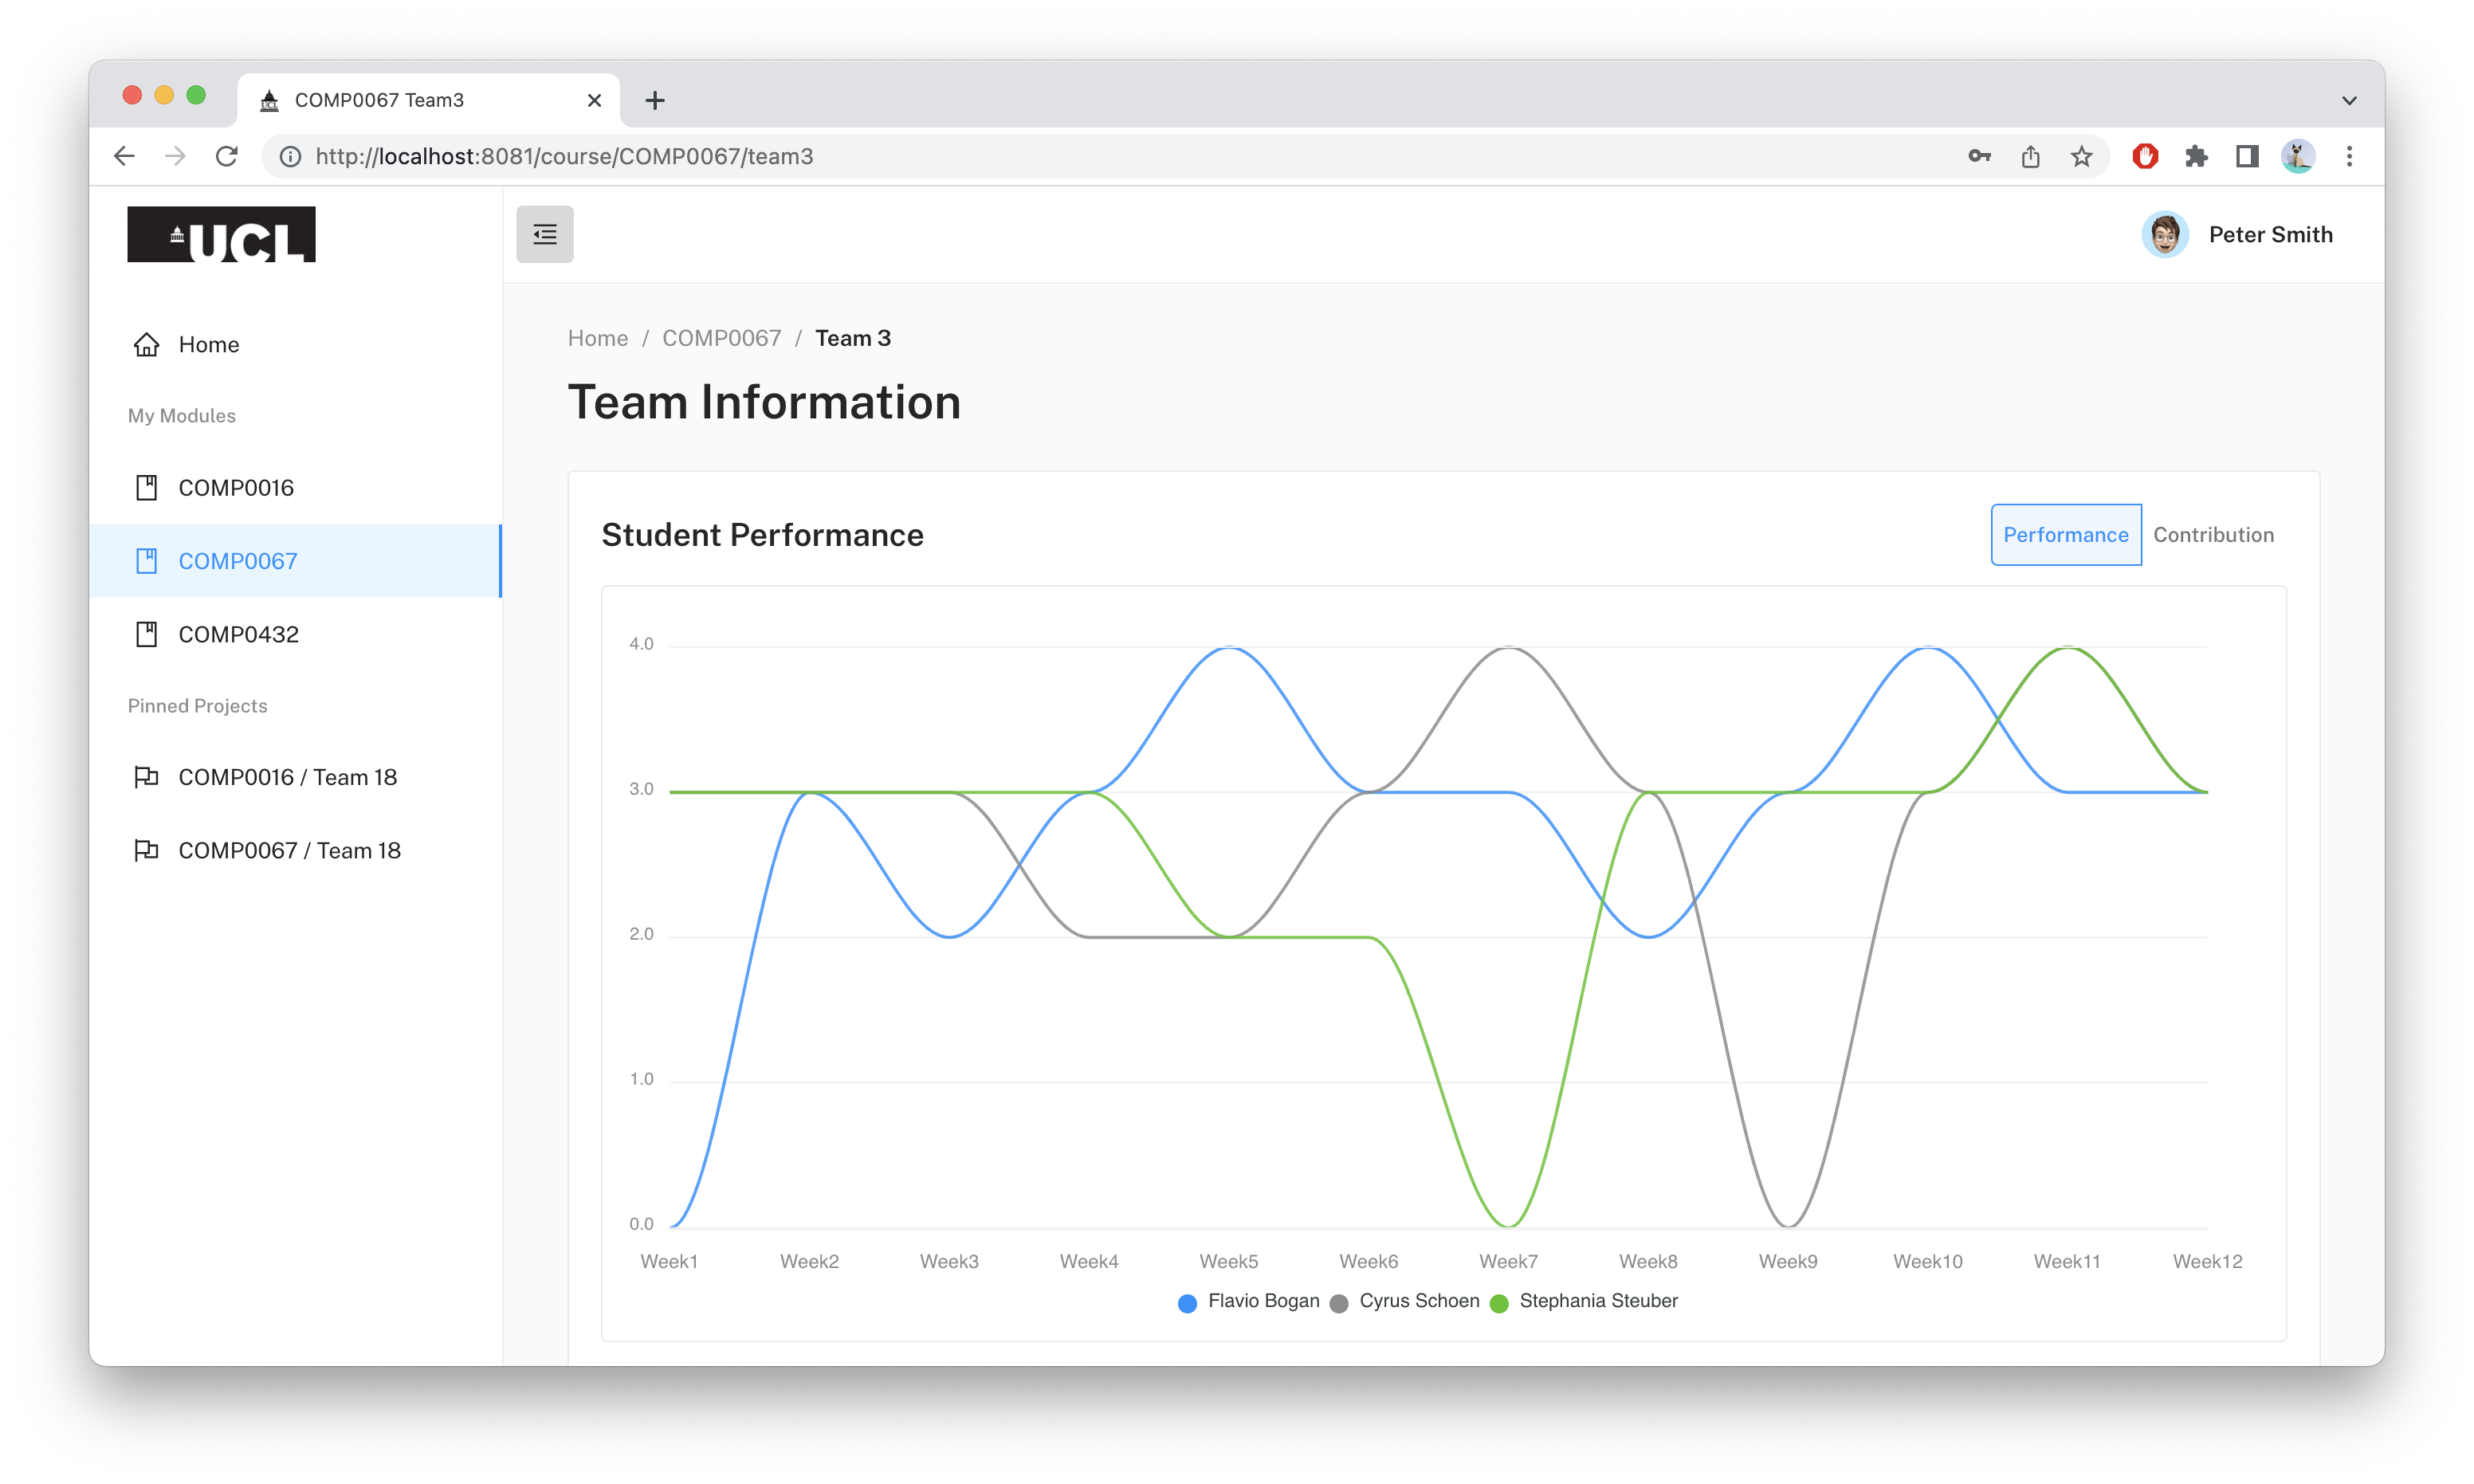The width and height of the screenshot is (2474, 1484).
Task: Click the Home house icon in the sidebar
Action: (147, 344)
